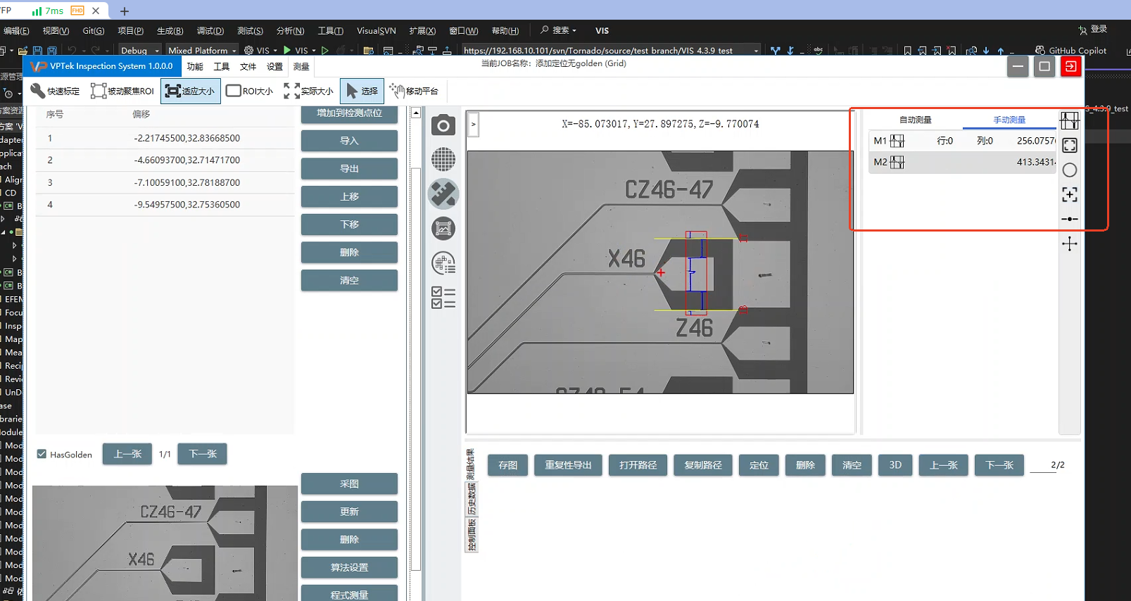Image resolution: width=1131 pixels, height=601 pixels.
Task: Click the camera capture icon
Action: pos(443,126)
